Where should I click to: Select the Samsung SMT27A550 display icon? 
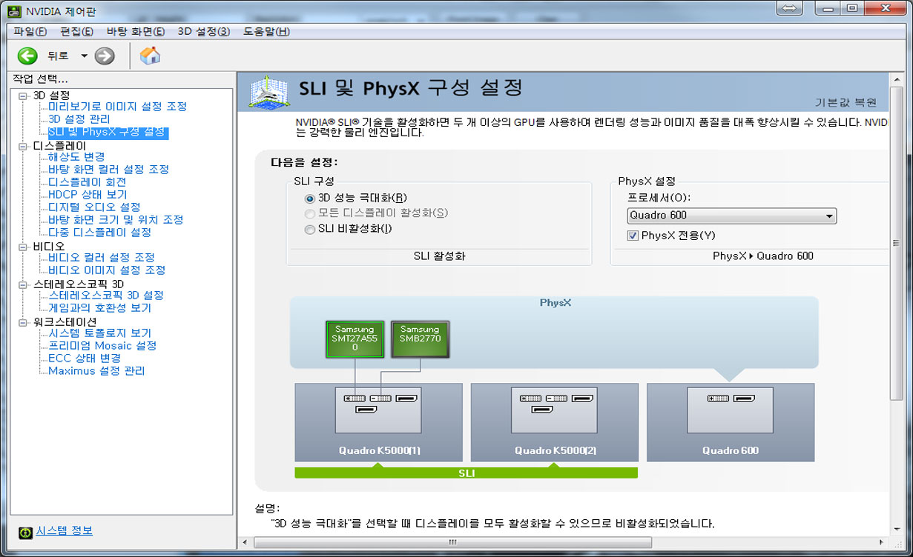[355, 338]
